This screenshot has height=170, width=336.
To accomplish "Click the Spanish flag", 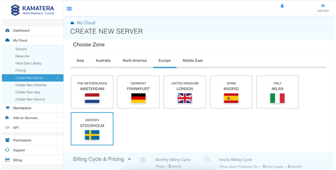I will click(231, 98).
